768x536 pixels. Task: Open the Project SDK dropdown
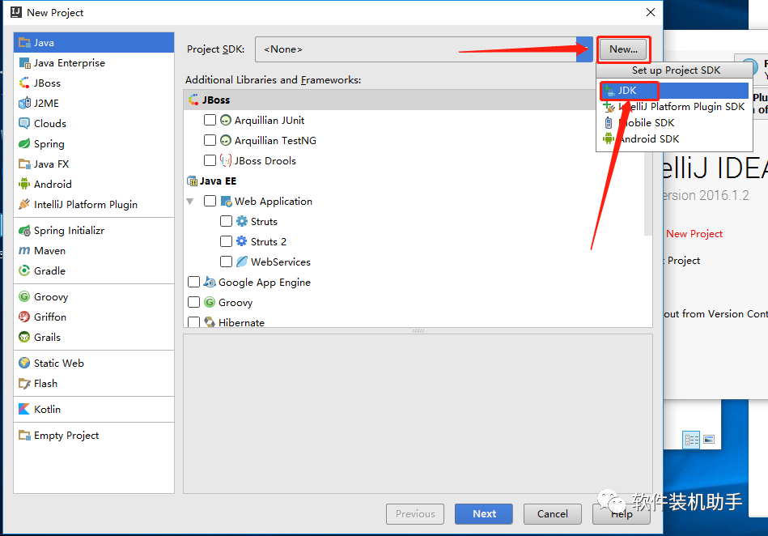584,49
